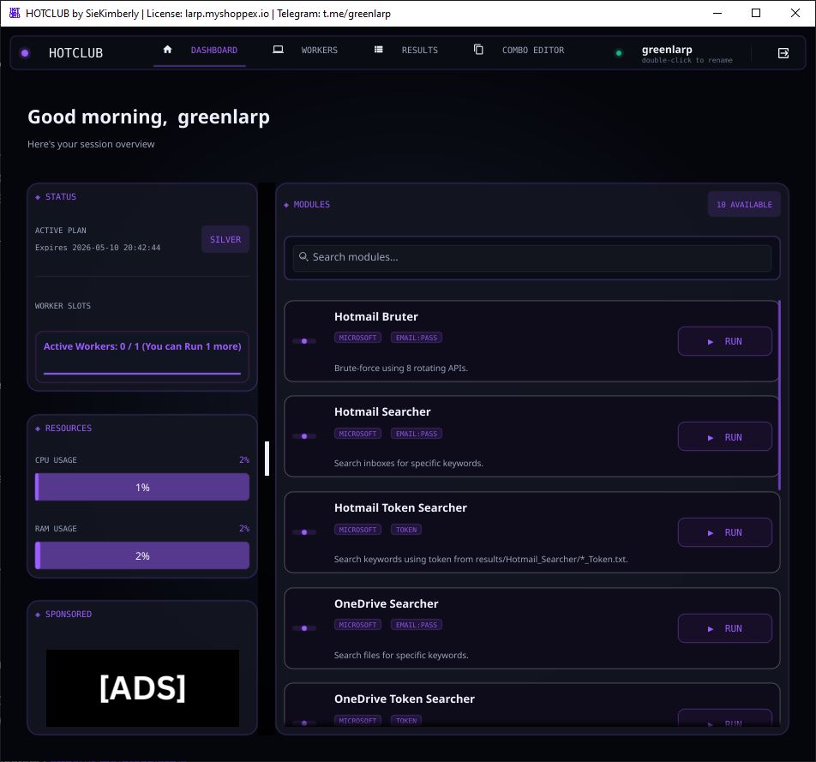Click the Active Workers 0 / 1 text
Screen dimensions: 816x762
[x=142, y=346]
